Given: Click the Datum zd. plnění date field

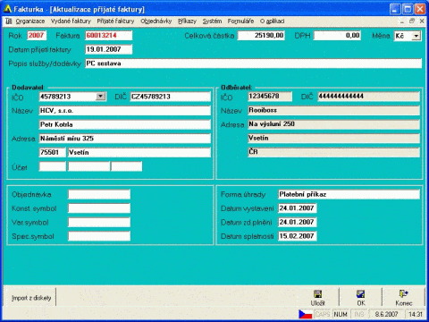Looking at the screenshot, I should (298, 222).
